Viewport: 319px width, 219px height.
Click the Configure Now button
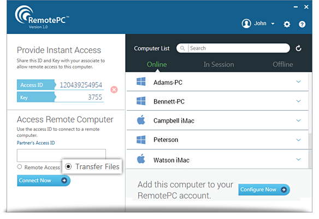(264, 189)
